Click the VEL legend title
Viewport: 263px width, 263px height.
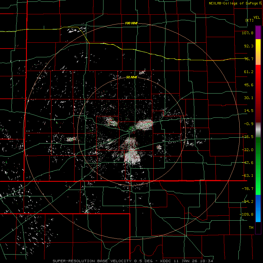click(257, 18)
